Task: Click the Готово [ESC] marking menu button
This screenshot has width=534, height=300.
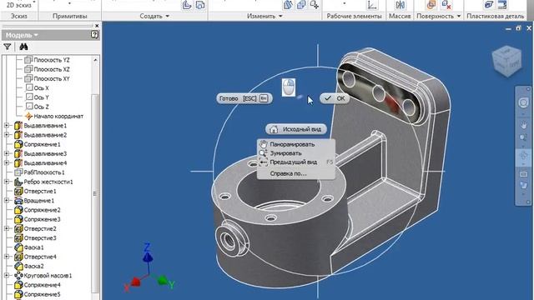Action: 244,98
